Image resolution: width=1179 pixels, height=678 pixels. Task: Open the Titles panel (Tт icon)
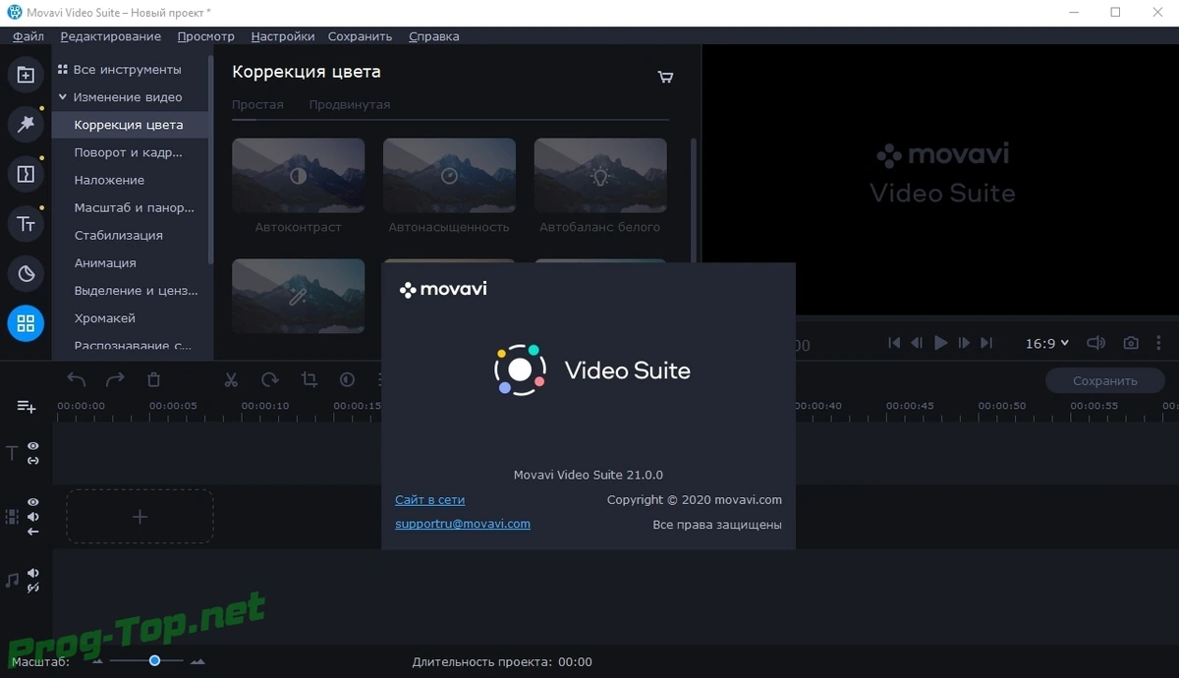coord(26,224)
